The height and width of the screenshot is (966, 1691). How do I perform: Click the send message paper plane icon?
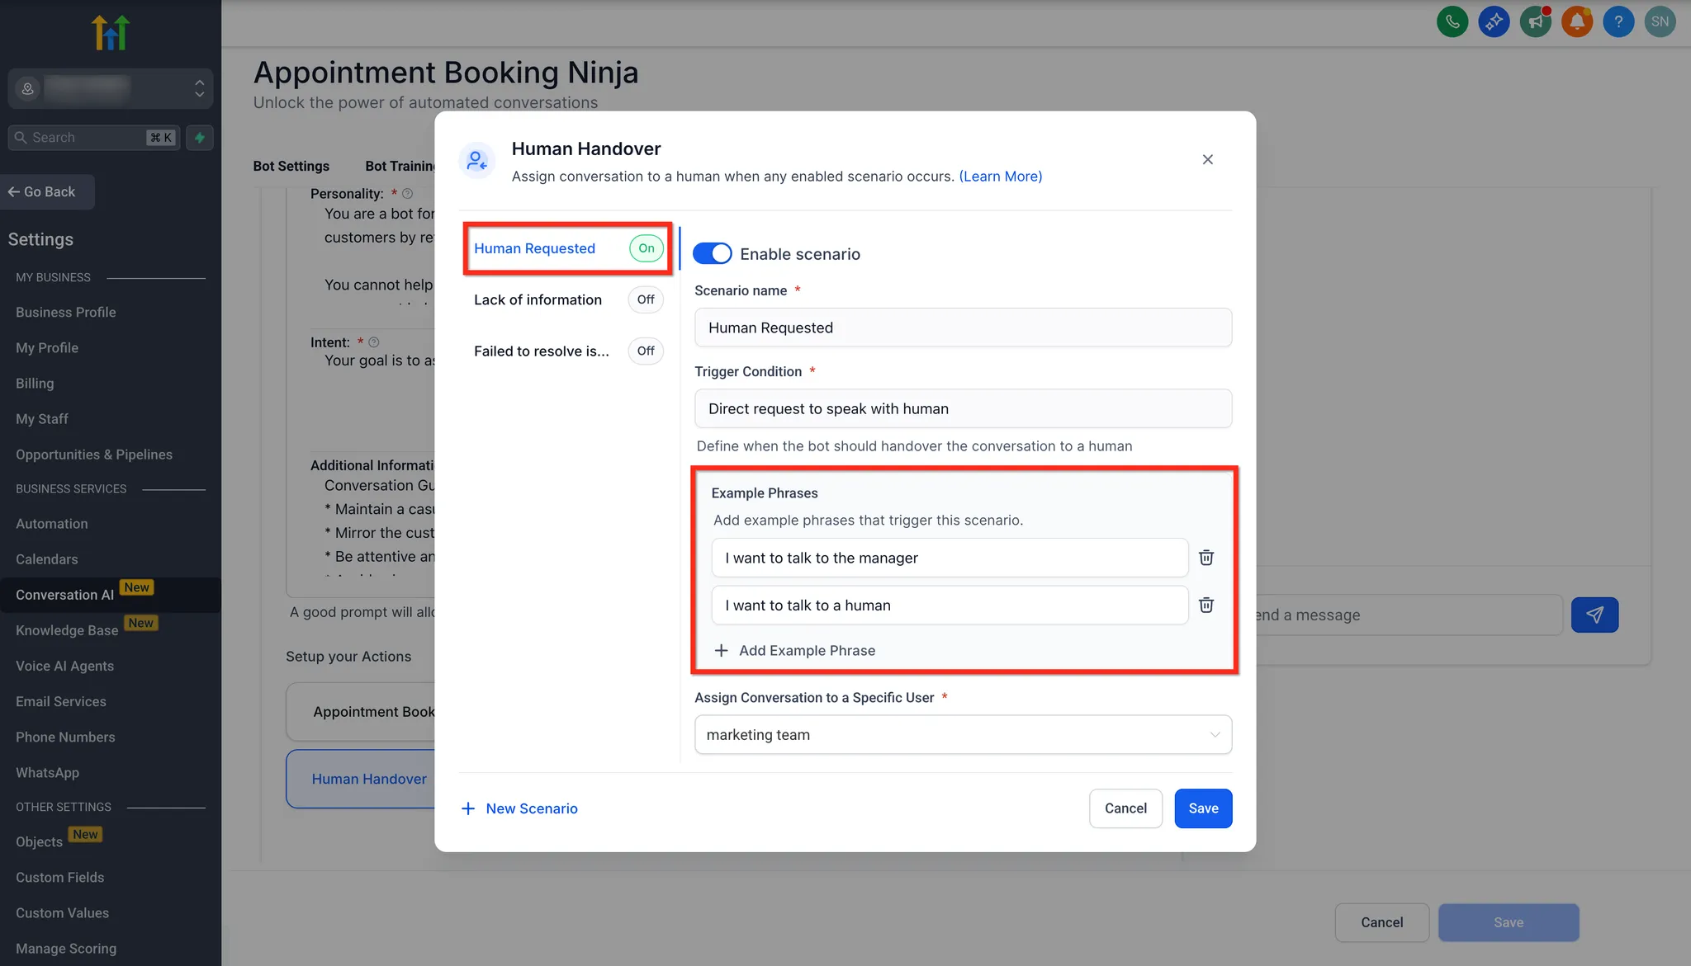(x=1594, y=615)
